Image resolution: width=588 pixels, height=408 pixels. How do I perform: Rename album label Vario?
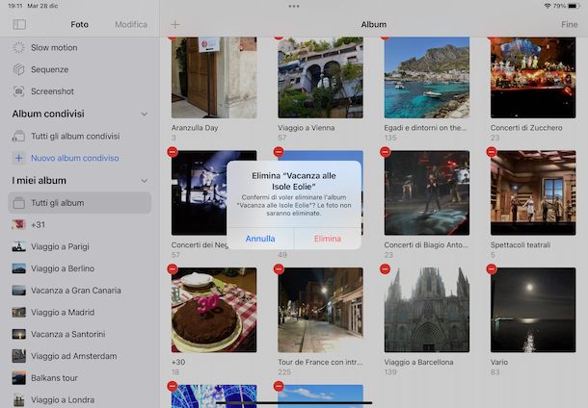pyautogui.click(x=498, y=362)
